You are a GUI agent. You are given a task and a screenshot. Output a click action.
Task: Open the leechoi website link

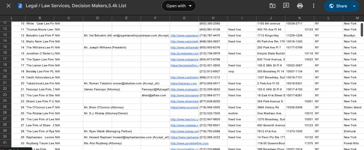point(184,119)
